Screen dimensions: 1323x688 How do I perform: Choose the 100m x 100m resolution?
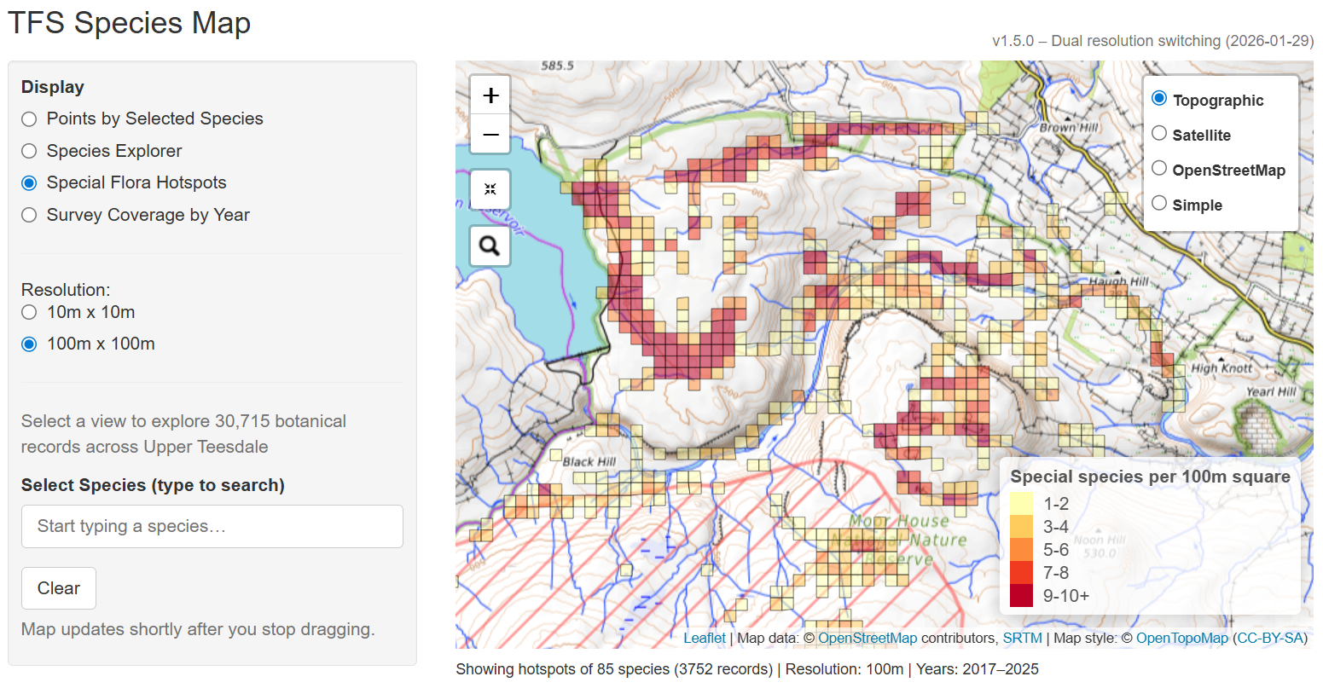pos(28,344)
